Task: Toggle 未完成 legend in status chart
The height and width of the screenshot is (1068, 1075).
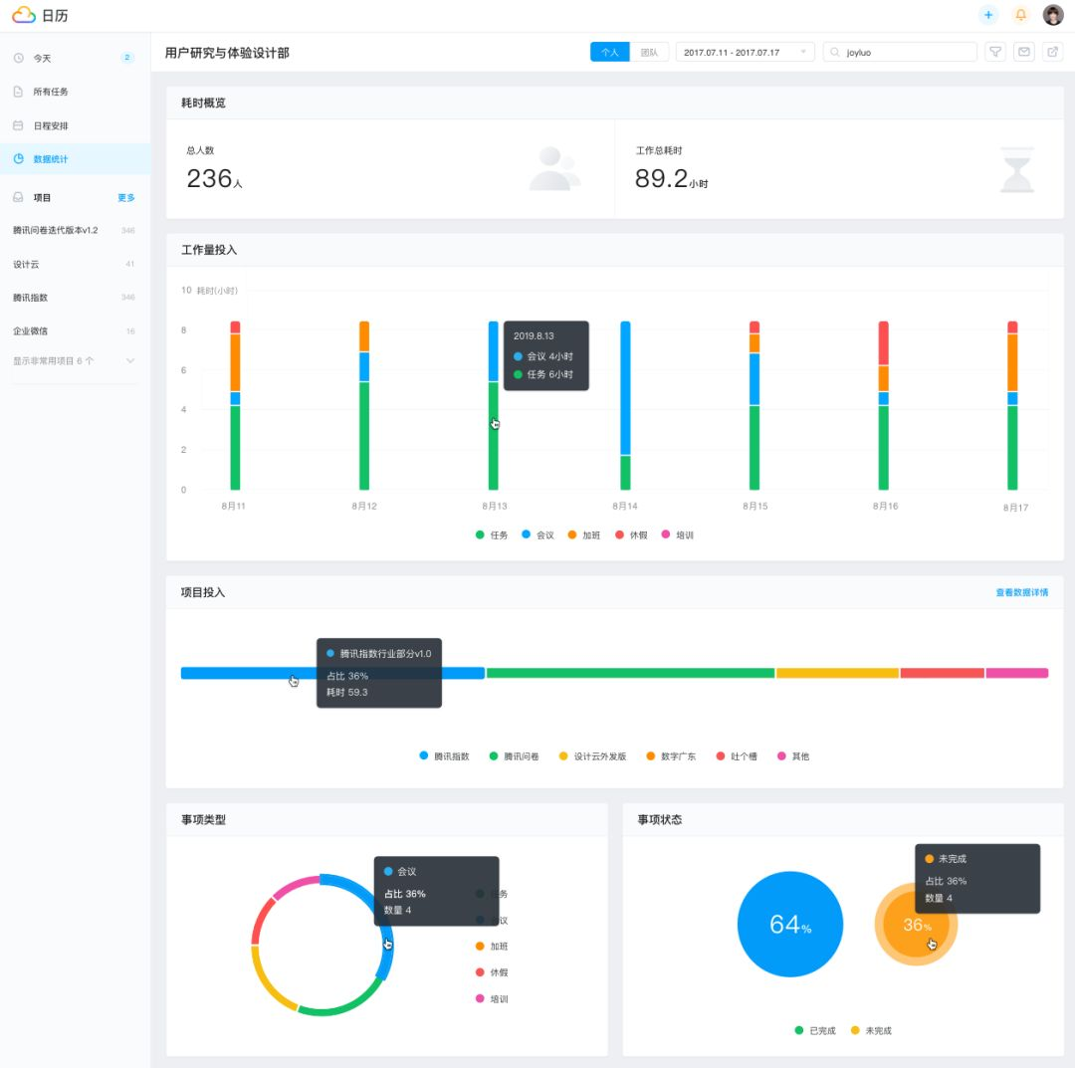Action: 871,1030
